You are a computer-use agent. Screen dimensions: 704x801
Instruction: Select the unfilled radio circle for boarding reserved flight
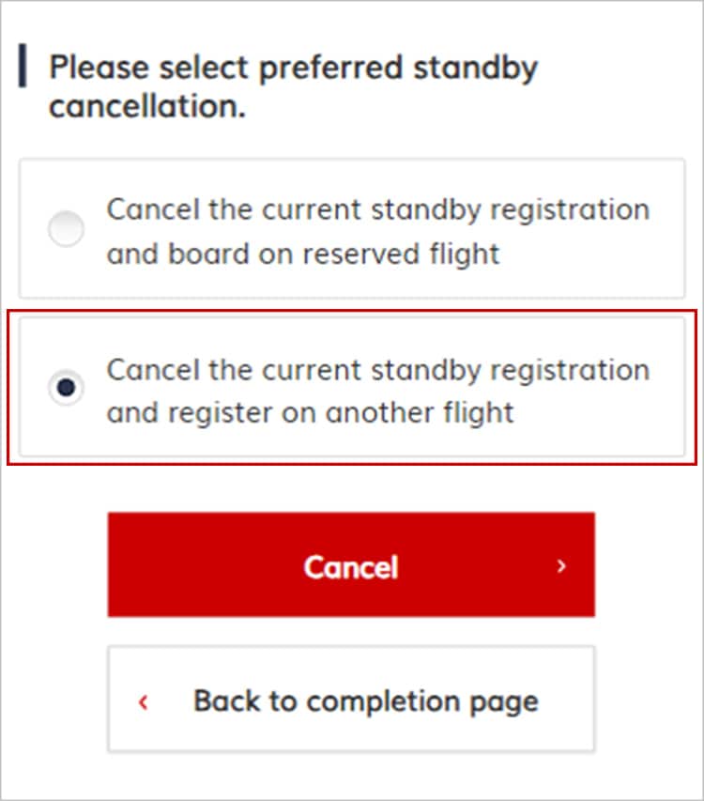tap(66, 228)
